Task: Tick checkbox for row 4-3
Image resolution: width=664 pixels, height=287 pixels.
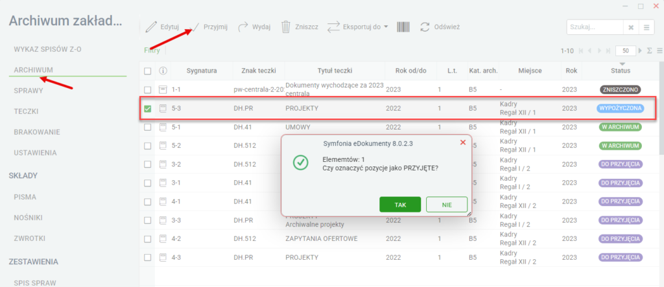Action: tap(147, 257)
